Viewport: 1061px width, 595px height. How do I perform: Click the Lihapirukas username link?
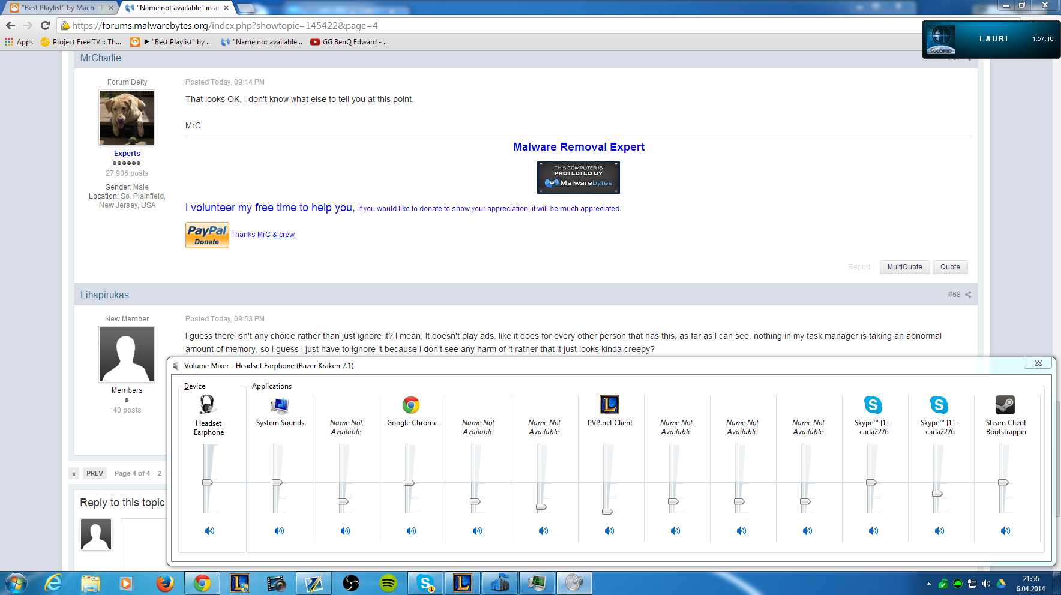coord(105,295)
